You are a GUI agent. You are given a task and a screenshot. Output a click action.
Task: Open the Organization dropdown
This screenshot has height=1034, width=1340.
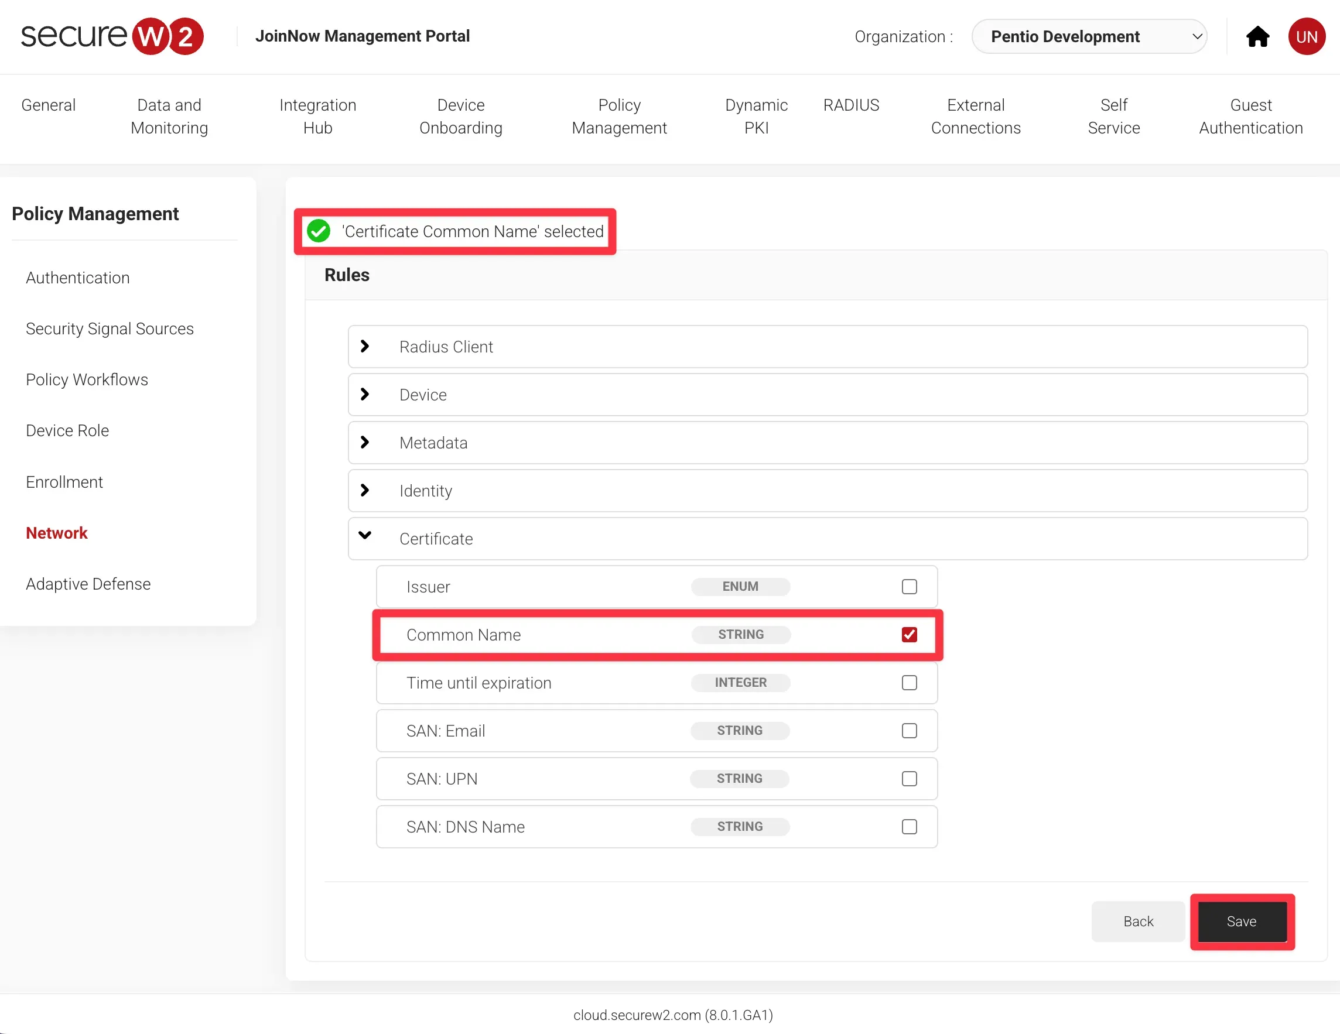click(1089, 37)
